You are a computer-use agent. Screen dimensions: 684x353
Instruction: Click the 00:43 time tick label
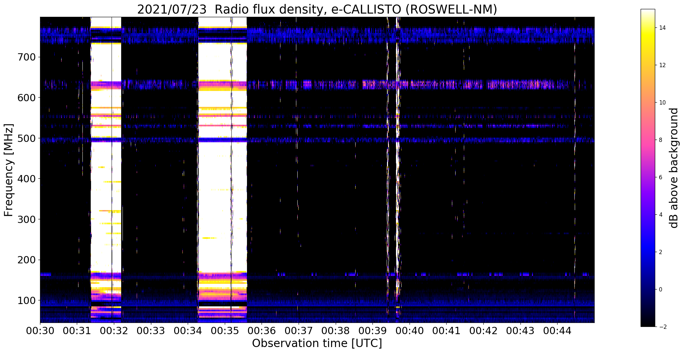(x=520, y=331)
